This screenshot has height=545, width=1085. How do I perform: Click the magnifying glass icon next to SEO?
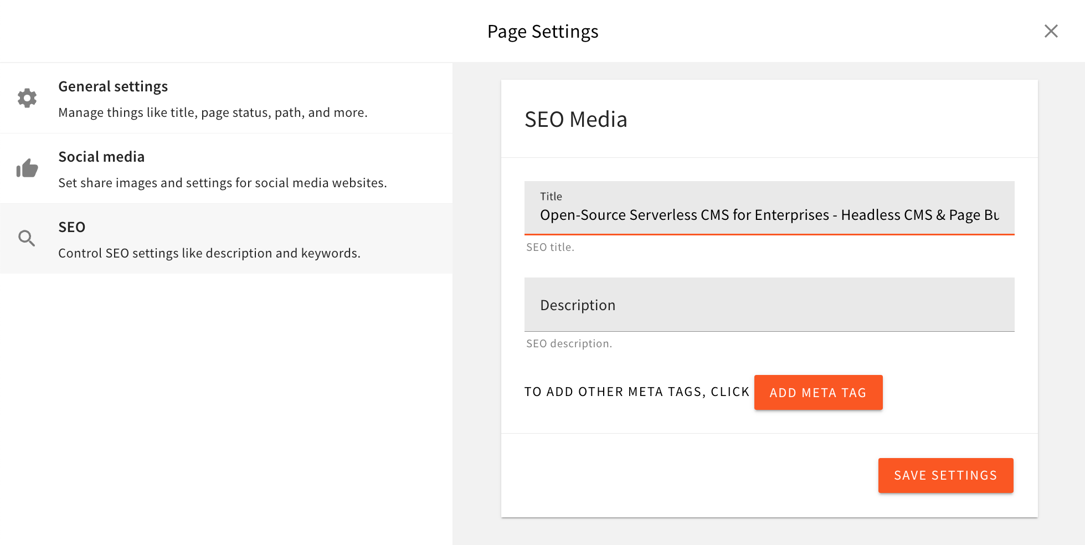(x=27, y=238)
